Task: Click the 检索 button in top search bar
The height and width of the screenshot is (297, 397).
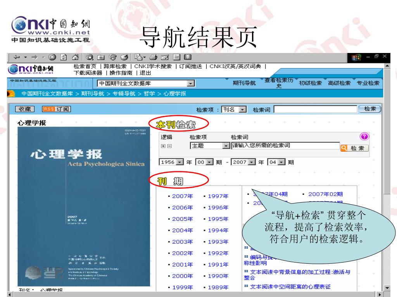Action: (370, 109)
